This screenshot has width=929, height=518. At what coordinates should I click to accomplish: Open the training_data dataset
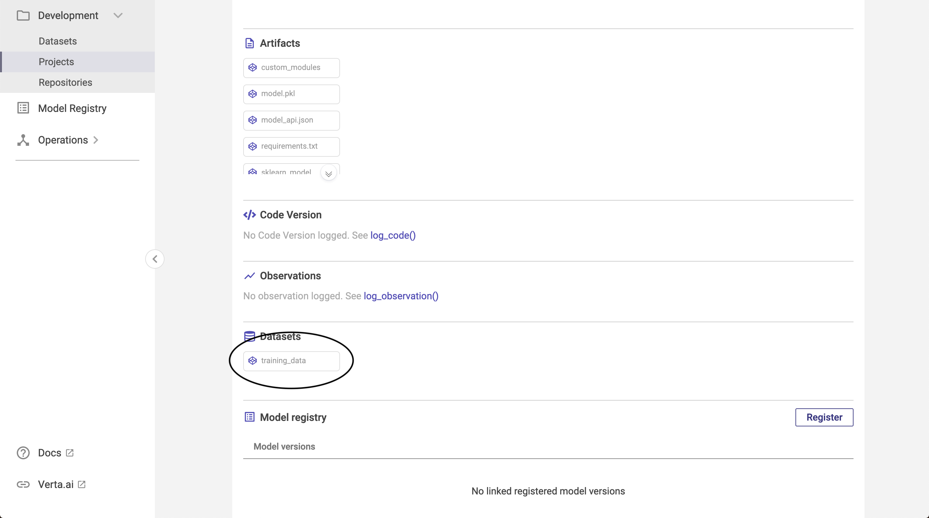291,361
